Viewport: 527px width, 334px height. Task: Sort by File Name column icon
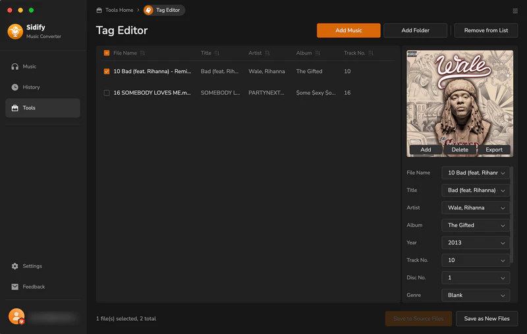tap(142, 53)
